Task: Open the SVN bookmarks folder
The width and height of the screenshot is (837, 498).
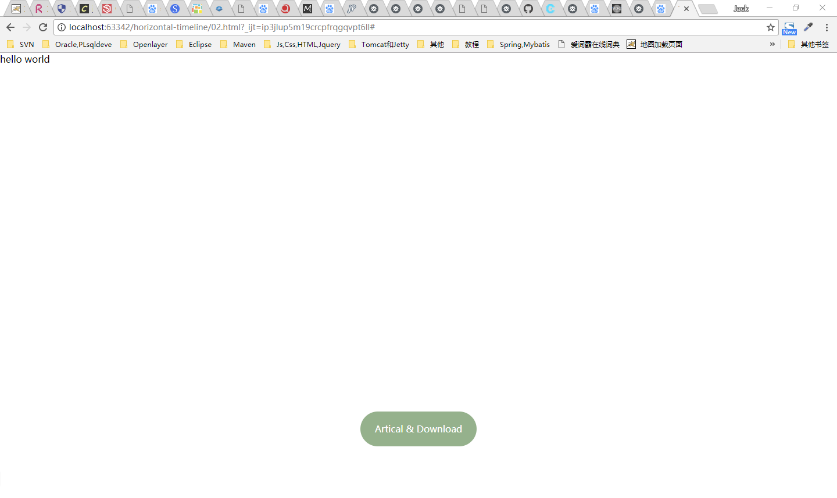Action: 20,44
